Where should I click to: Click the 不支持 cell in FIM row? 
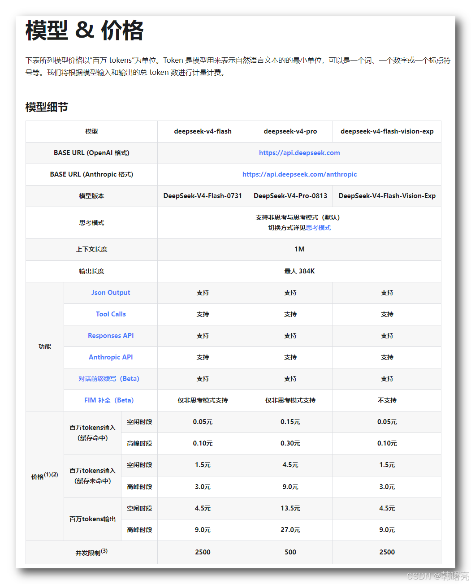(x=387, y=400)
